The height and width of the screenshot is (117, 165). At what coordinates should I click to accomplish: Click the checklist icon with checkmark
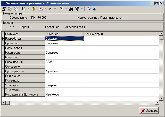(x=88, y=9)
